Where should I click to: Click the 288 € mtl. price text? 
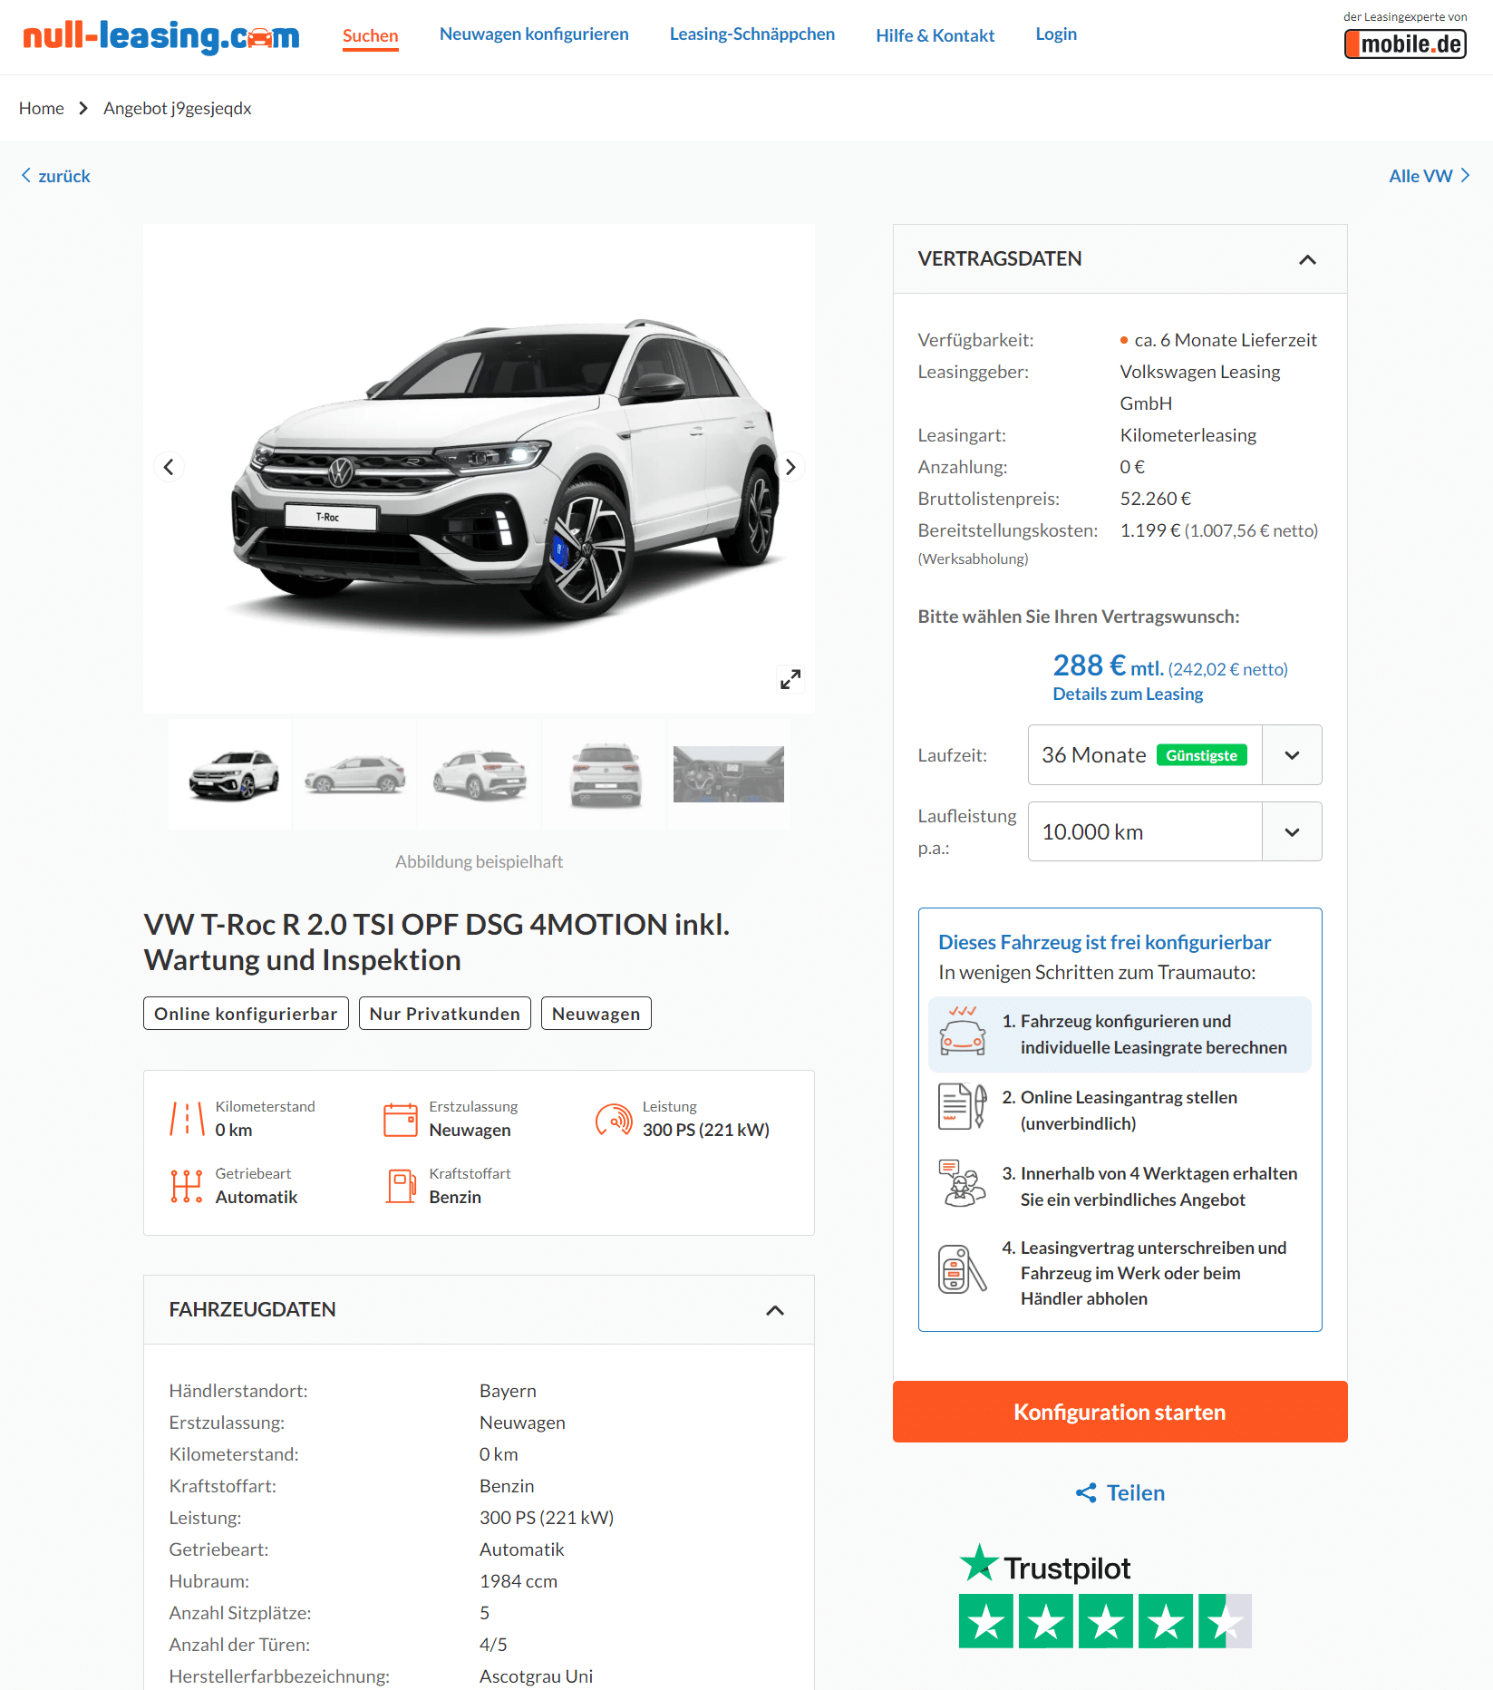[x=1108, y=666]
